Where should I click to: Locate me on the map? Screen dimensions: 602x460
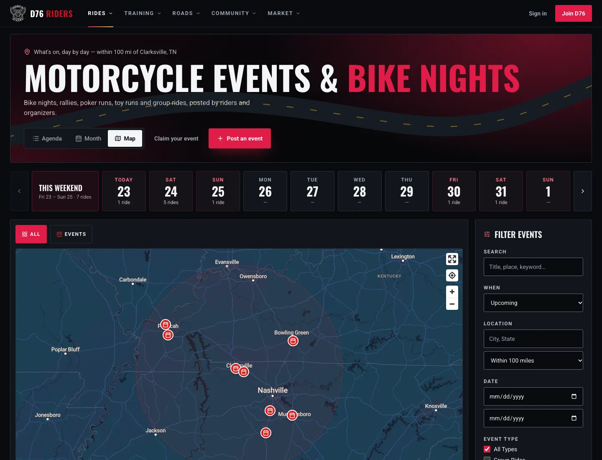pyautogui.click(x=452, y=276)
